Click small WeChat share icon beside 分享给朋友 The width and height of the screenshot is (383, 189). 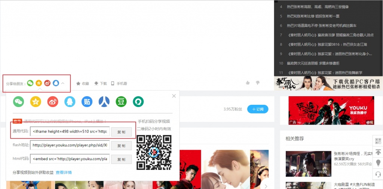(x=30, y=83)
